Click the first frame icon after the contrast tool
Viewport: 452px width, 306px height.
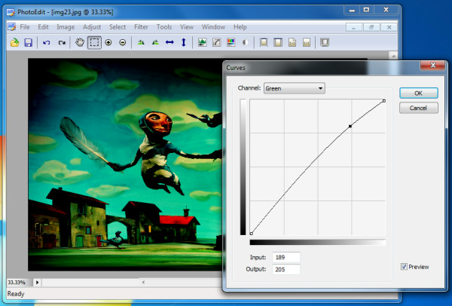click(x=264, y=43)
